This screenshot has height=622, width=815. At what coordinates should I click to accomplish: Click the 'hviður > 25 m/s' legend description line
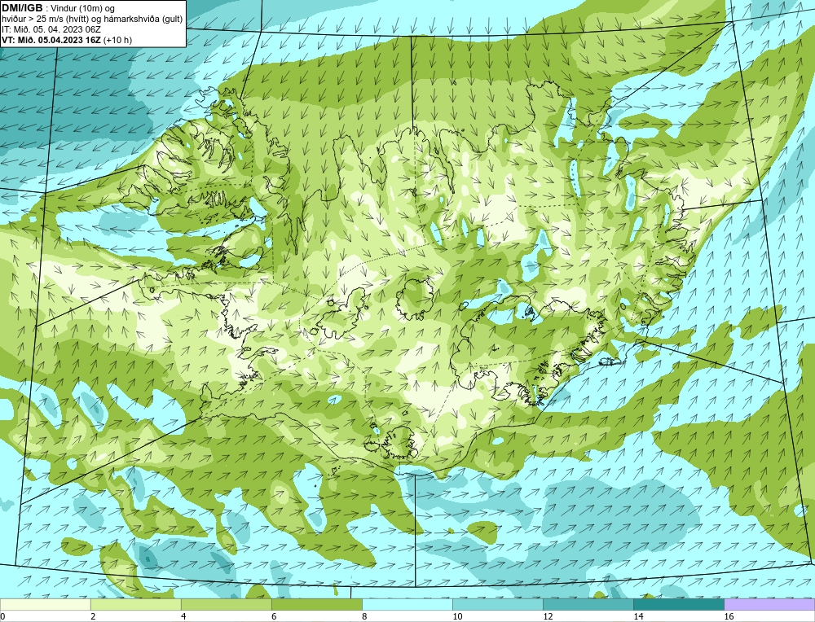92,20
